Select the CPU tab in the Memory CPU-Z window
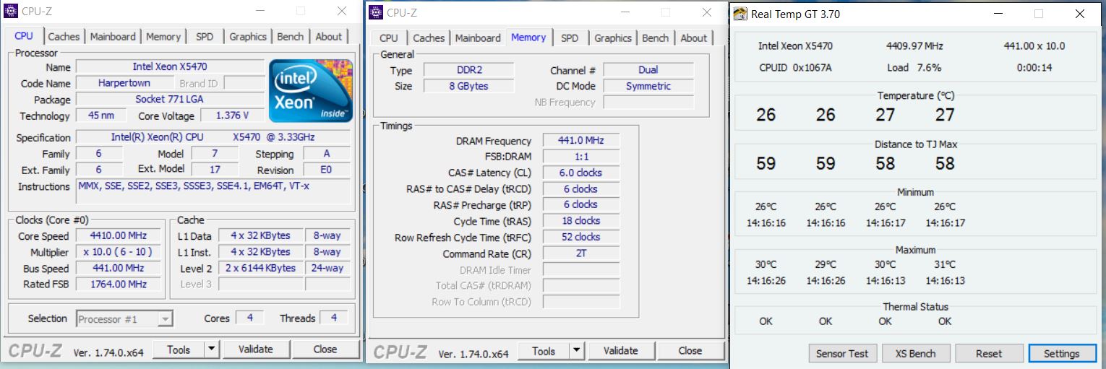This screenshot has width=1106, height=369. pos(389,38)
